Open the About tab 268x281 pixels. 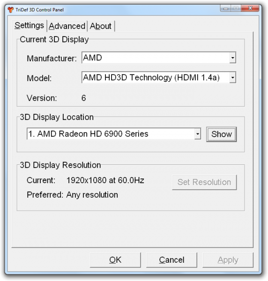point(101,26)
